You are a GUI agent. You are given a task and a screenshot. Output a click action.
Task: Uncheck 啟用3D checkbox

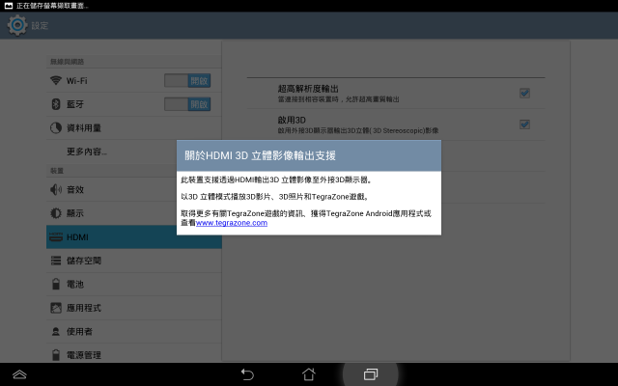(524, 124)
